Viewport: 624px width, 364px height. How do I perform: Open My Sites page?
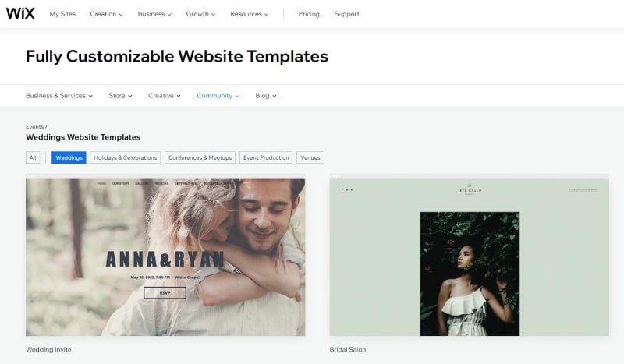(x=62, y=14)
